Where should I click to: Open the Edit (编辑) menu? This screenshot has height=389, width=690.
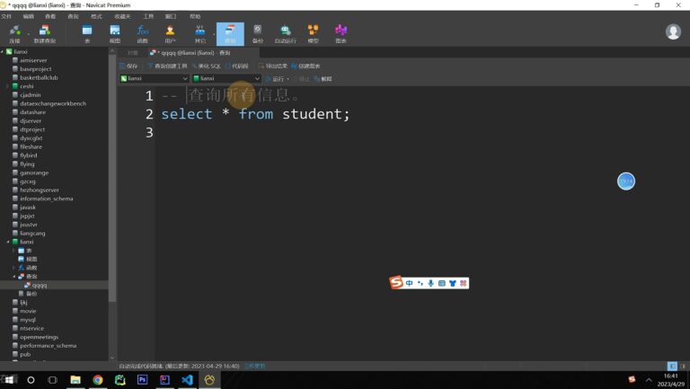[x=28, y=16]
